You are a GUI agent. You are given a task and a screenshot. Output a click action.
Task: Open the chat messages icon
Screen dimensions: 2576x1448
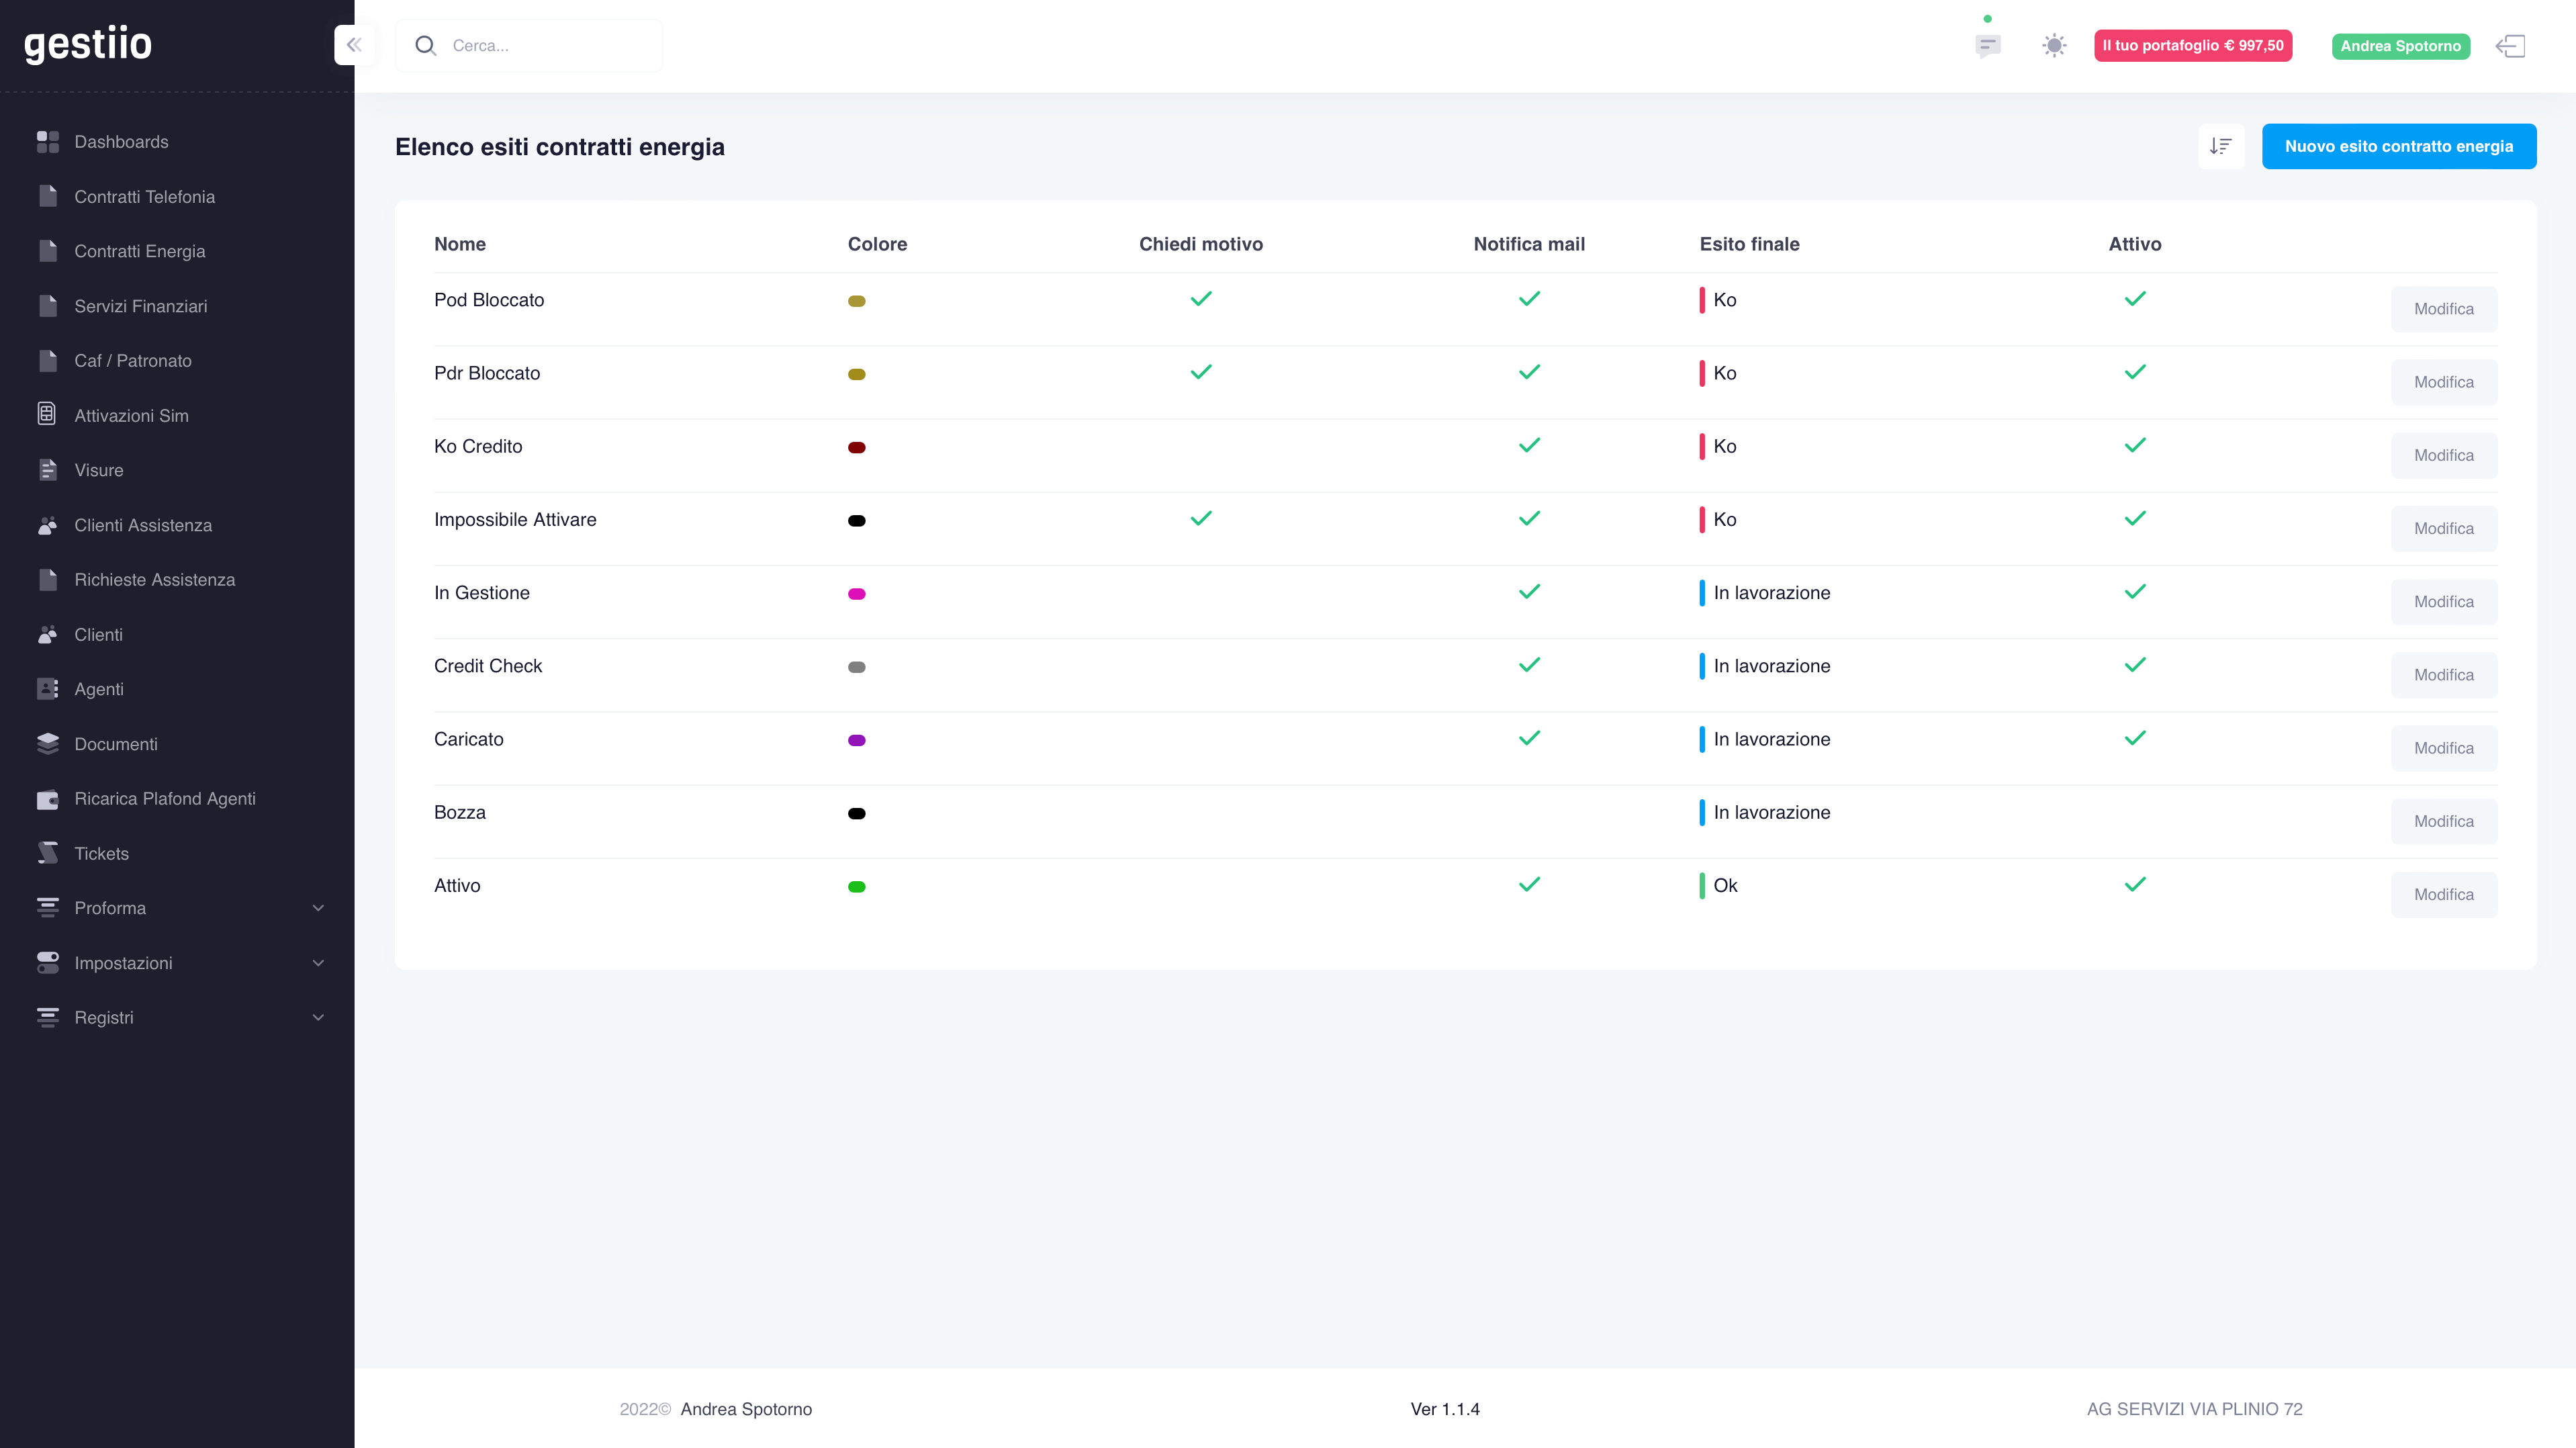click(1988, 46)
